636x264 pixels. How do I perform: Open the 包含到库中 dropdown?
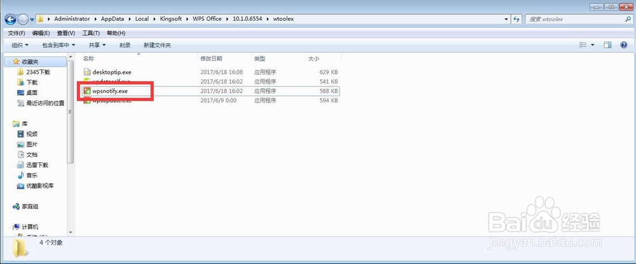coord(59,45)
